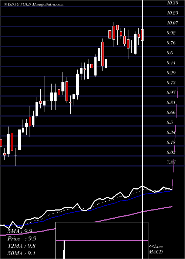Screen dimensions: 185x259
Task: Click the 8.18 price axis label
Action: pyautogui.click(x=172, y=142)
